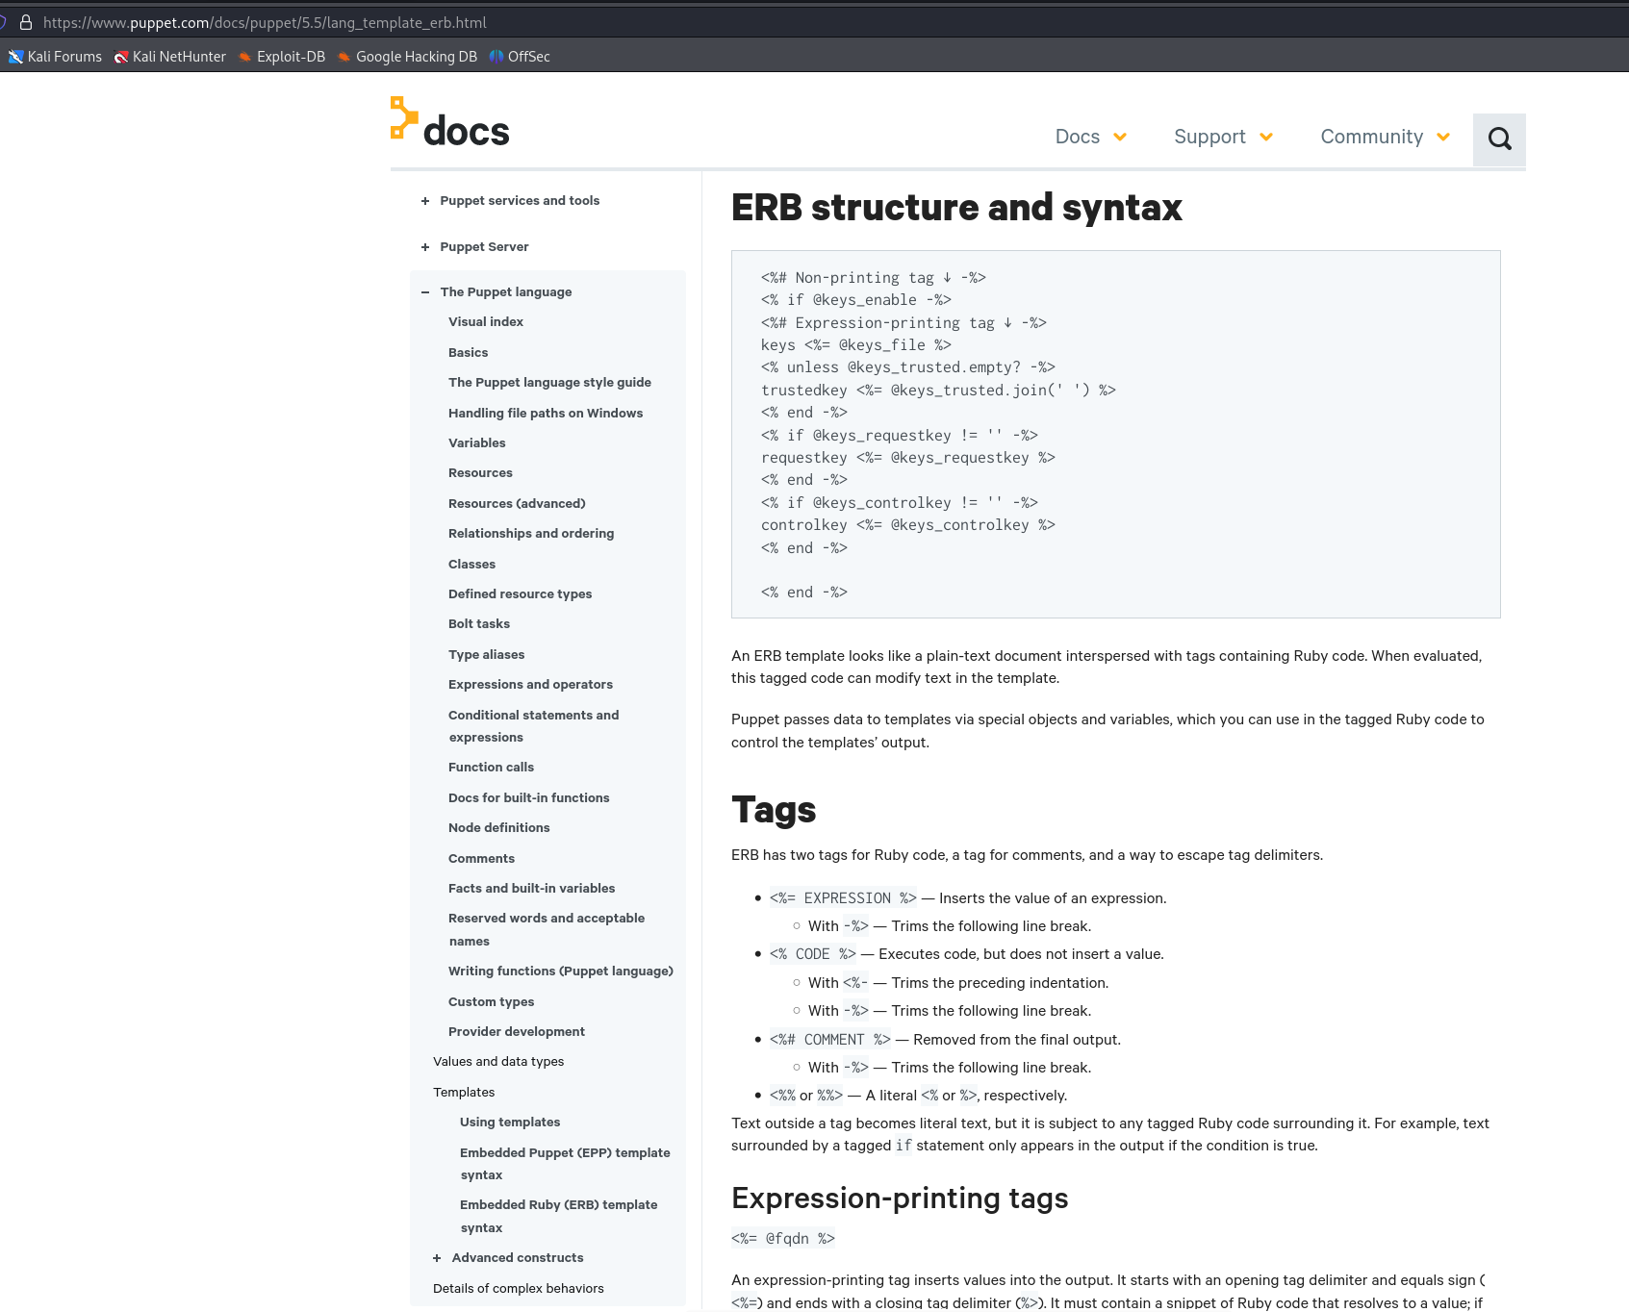This screenshot has width=1629, height=1312.
Task: Open Defined resource types page
Action: [x=520, y=594]
